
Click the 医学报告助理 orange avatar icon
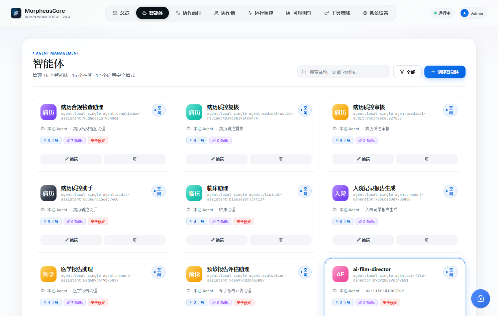(48, 274)
